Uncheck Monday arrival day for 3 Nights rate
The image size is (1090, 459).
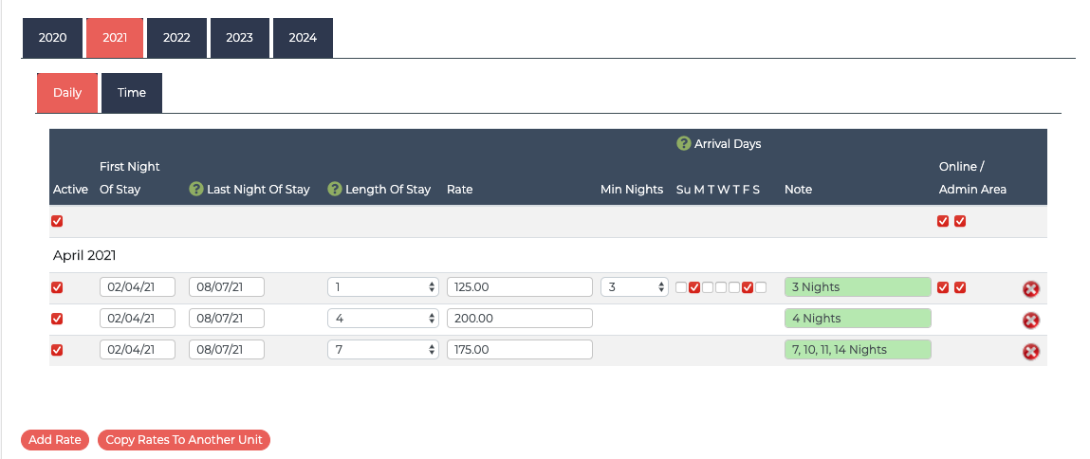[x=694, y=287]
